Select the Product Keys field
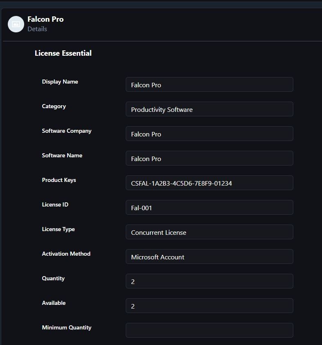 point(209,183)
